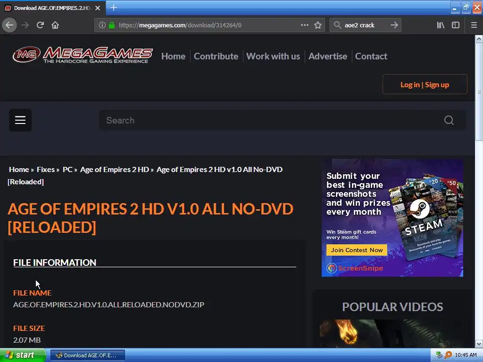
Task: Open the browser home page icon
Action: click(x=55, y=25)
